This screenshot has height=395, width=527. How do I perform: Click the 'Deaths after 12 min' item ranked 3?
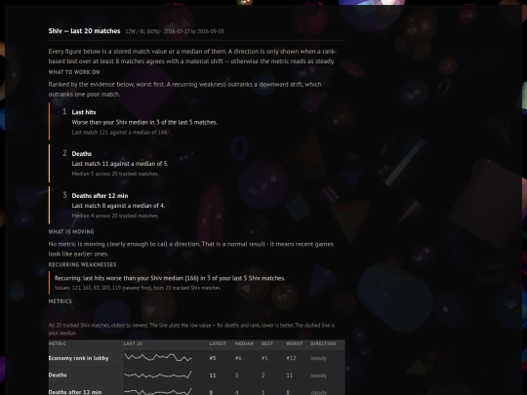pos(100,196)
